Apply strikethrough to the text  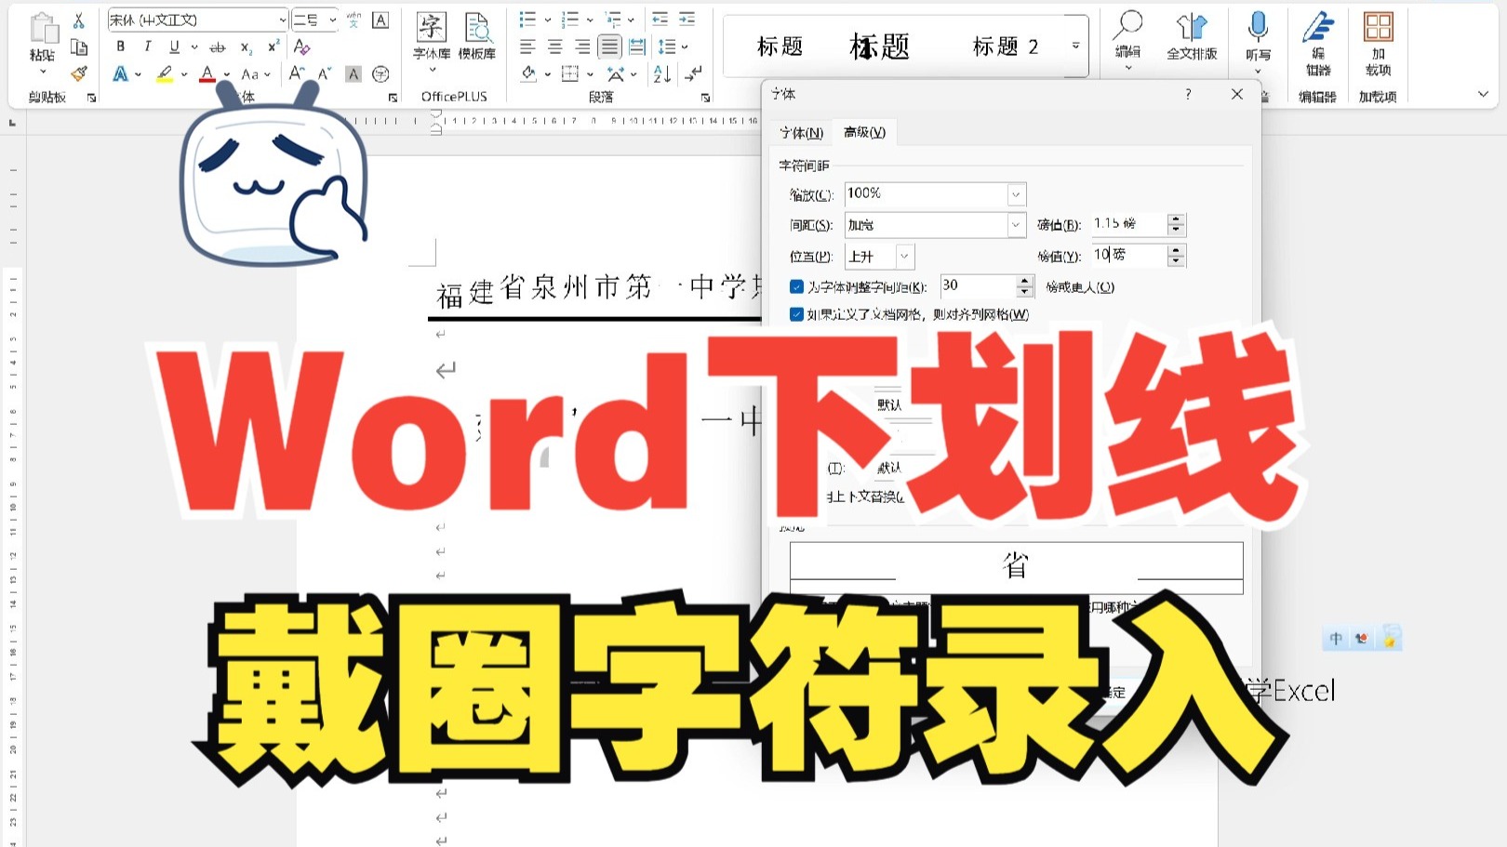[217, 46]
